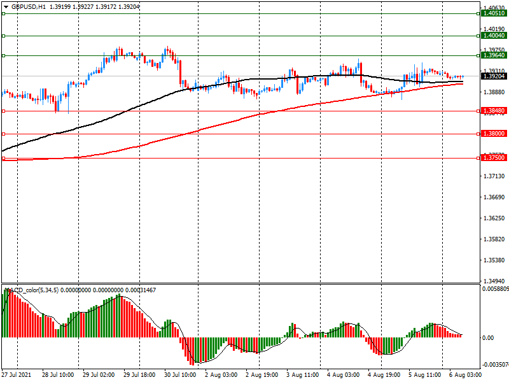This screenshot has height=382, width=509.
Task: Click the 1.38880 price scale value
Action: pyautogui.click(x=494, y=92)
